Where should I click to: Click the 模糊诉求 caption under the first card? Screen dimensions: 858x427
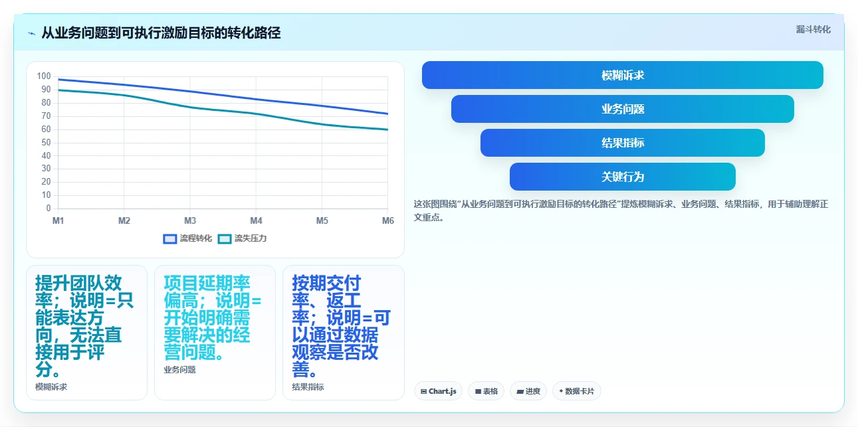click(x=51, y=386)
